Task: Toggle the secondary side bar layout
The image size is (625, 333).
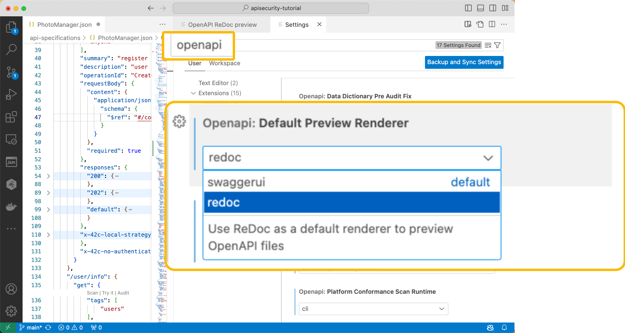Action: [493, 8]
